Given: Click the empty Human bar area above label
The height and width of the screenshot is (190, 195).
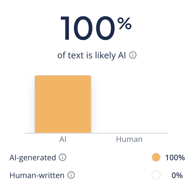Looking at the screenshot, I should coord(129,104).
